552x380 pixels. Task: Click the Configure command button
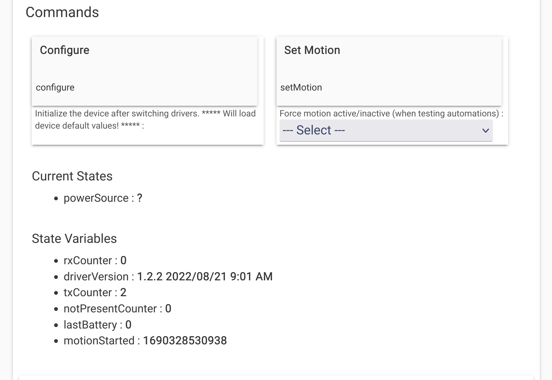click(144, 71)
